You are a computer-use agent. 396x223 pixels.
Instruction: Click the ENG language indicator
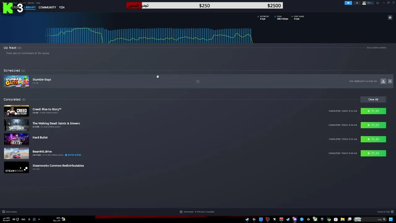(23, 219)
